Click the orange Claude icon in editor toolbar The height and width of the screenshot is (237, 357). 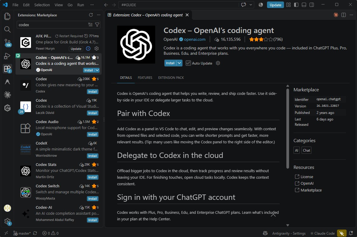pyautogui.click(x=336, y=15)
